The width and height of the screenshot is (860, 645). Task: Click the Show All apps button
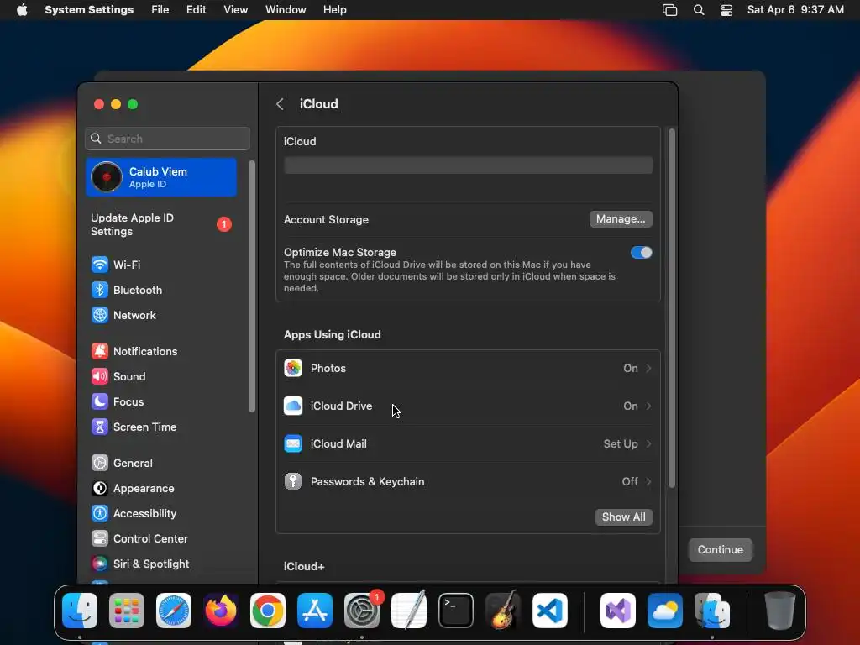pos(624,517)
